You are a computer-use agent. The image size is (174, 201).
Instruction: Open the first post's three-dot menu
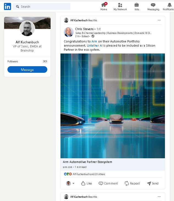tap(159, 20)
